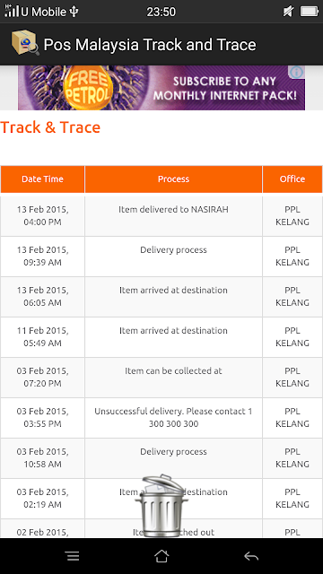Tap the floating trash can icon
The image size is (323, 574).
(x=161, y=506)
